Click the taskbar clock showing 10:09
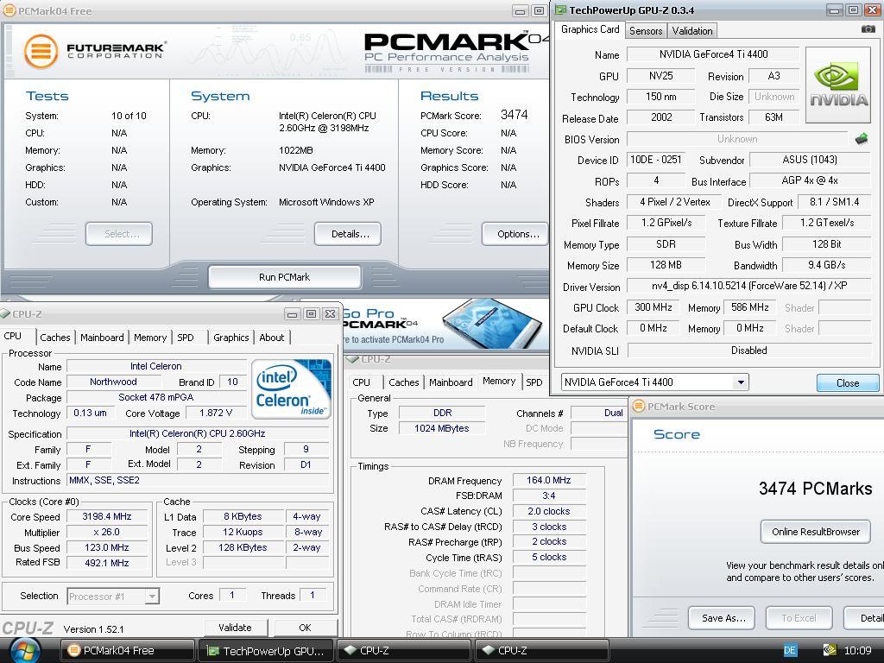This screenshot has width=884, height=663. (x=857, y=650)
